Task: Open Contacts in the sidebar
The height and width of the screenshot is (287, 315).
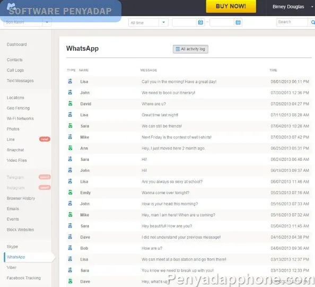Action: (x=15, y=60)
